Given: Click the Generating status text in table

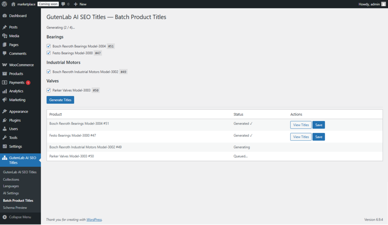Looking at the screenshot, I should click(x=242, y=147).
